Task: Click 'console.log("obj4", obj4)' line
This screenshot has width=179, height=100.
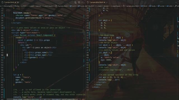Action: [112, 47]
